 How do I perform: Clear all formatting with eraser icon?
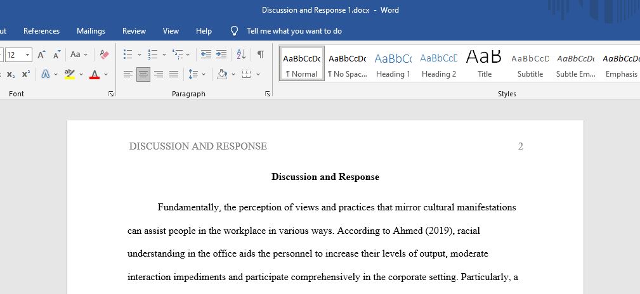105,54
